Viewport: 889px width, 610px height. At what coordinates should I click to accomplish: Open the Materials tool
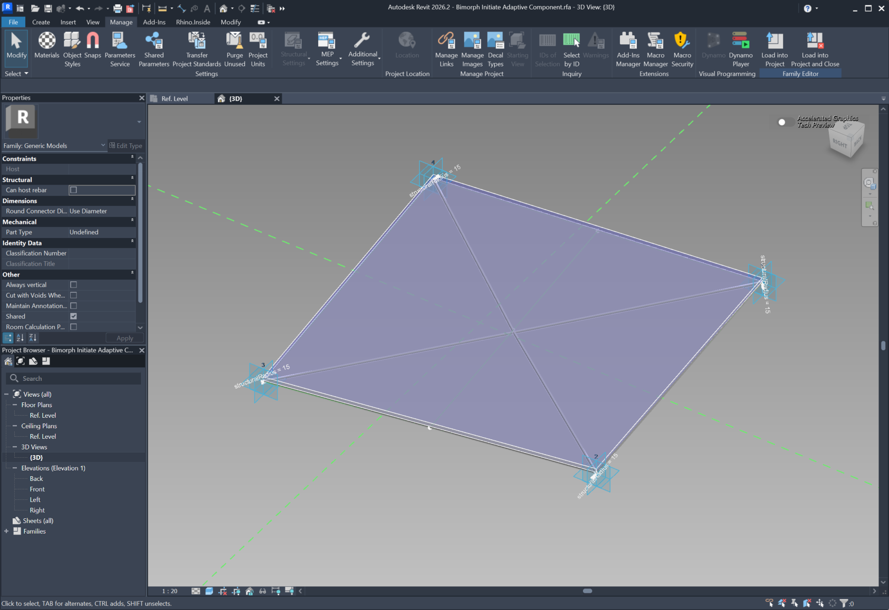[x=46, y=45]
